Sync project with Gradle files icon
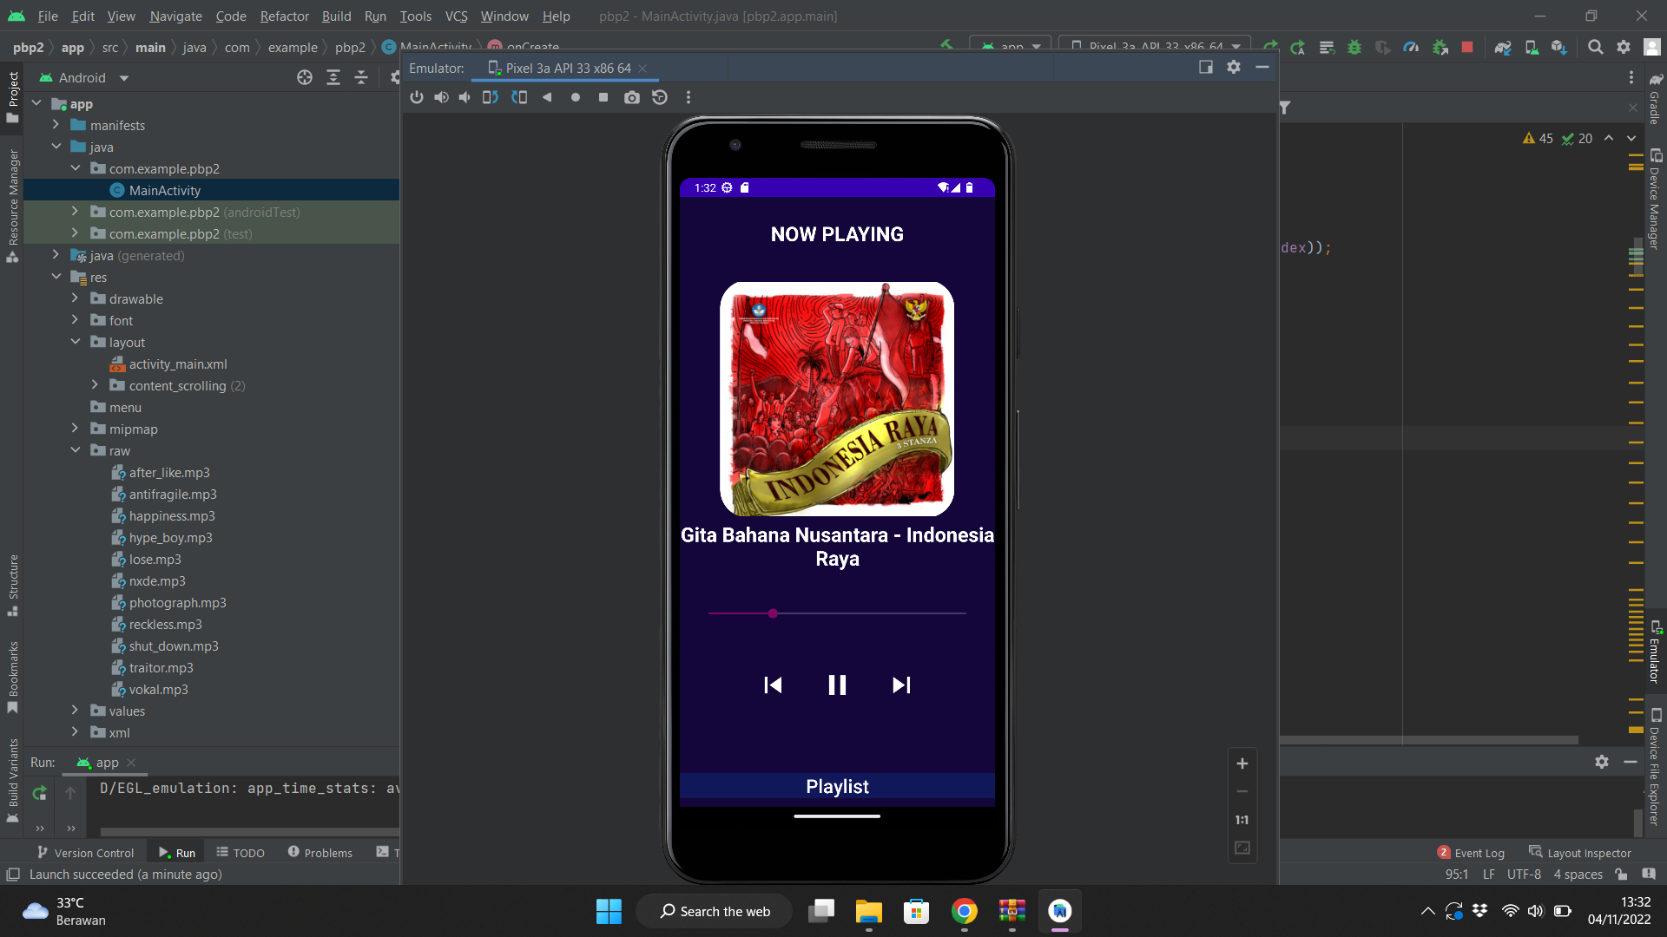This screenshot has height=937, width=1667. [1503, 48]
